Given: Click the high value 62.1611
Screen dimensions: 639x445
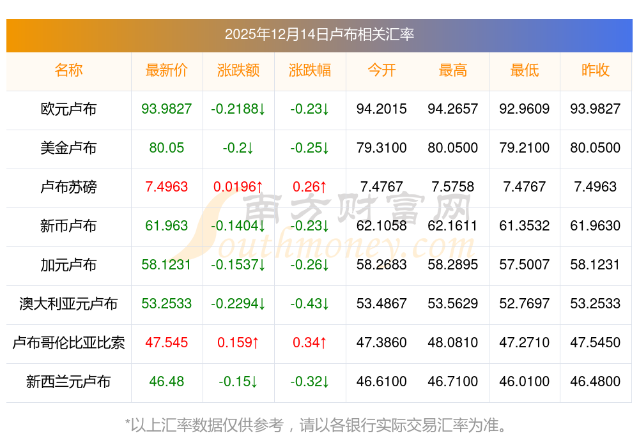Looking at the screenshot, I should (453, 225).
